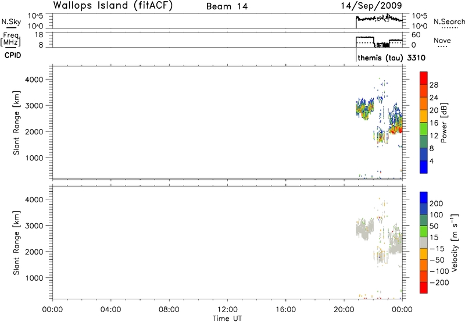Click the "4000" tick on the power panel
The height and width of the screenshot is (322, 465).
click(x=34, y=80)
